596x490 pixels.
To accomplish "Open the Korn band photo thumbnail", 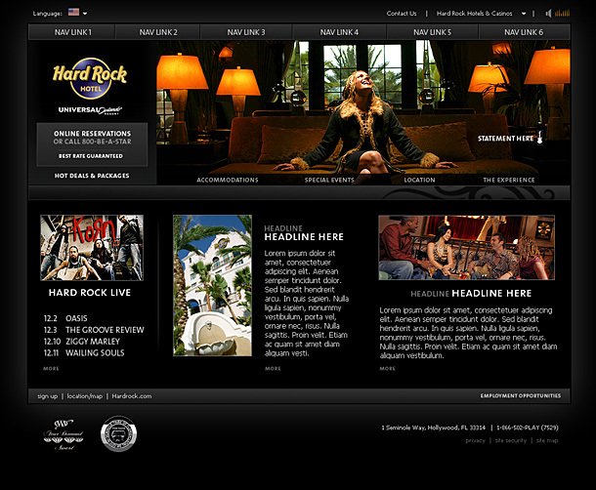I will [92, 248].
